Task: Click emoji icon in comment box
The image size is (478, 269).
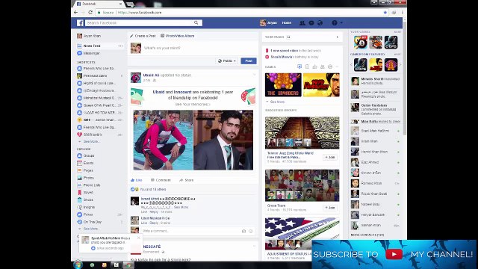Action: coord(251,231)
